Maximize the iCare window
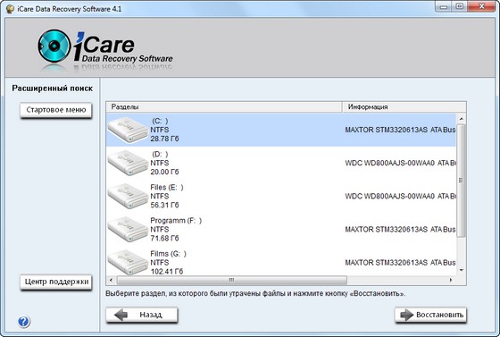This screenshot has height=337, width=500. pyautogui.click(x=460, y=6)
